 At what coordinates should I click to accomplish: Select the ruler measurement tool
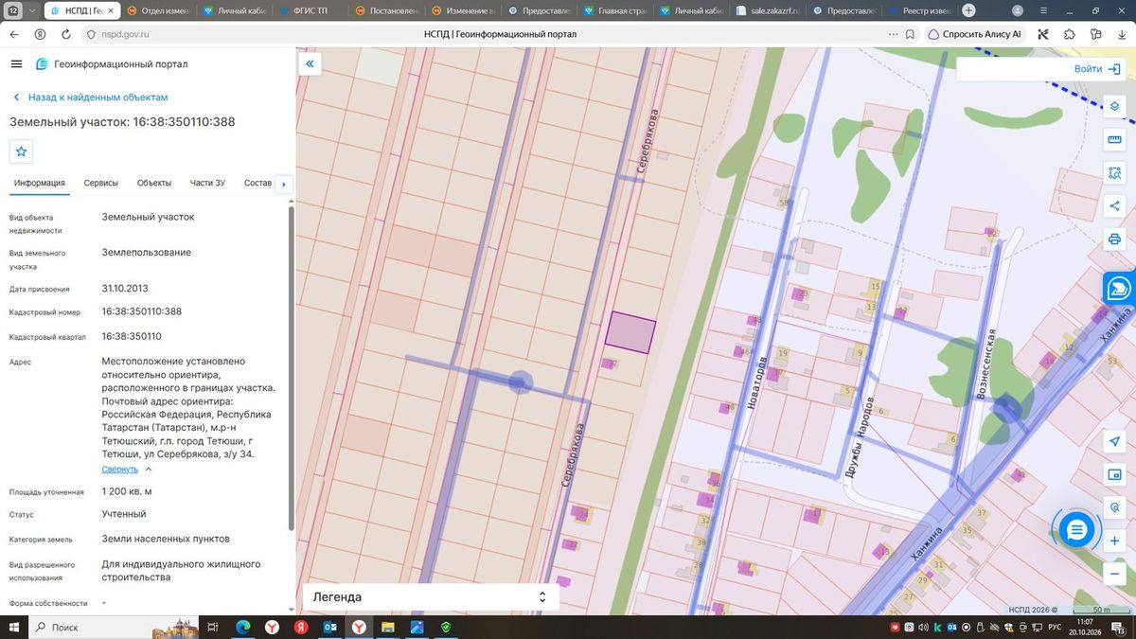(x=1114, y=140)
